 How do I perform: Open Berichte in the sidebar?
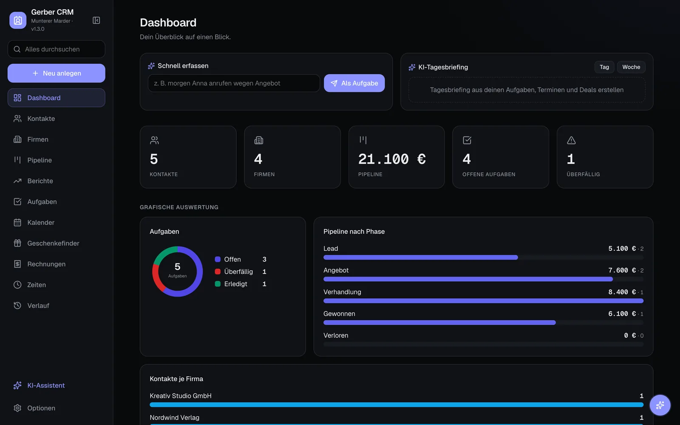click(57, 181)
